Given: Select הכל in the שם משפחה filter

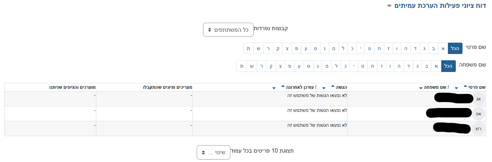Looking at the screenshot, I should click(448, 66).
